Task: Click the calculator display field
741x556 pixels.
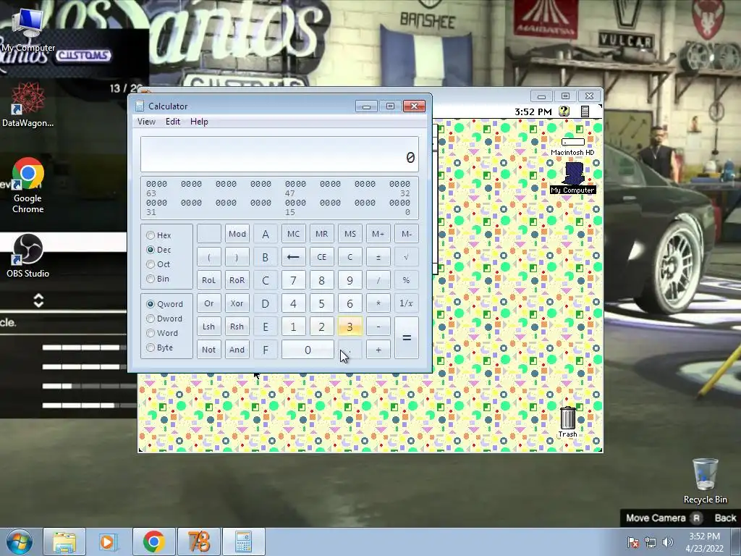Action: pos(279,154)
